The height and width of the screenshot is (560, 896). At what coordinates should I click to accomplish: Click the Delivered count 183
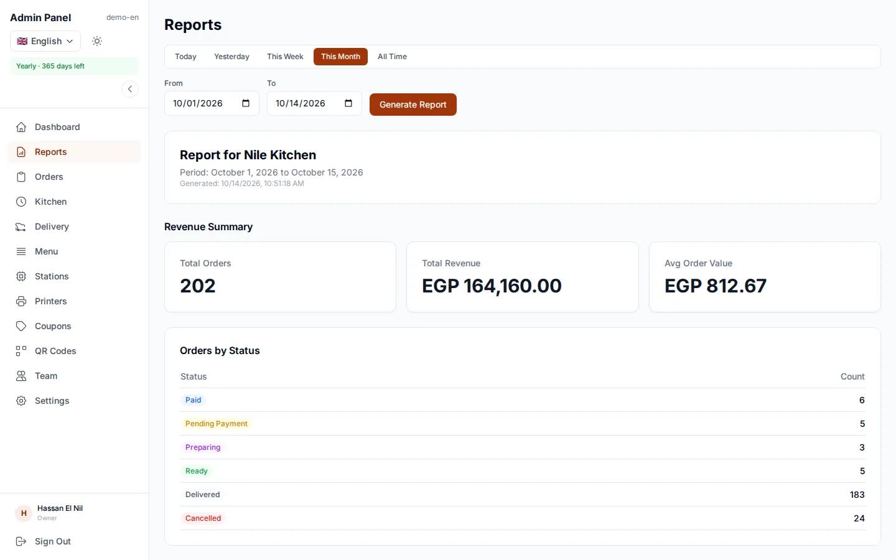[857, 495]
